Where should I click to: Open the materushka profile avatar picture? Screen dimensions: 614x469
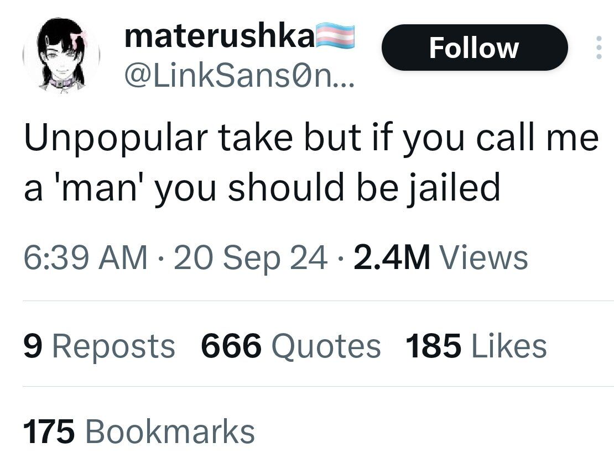click(61, 55)
